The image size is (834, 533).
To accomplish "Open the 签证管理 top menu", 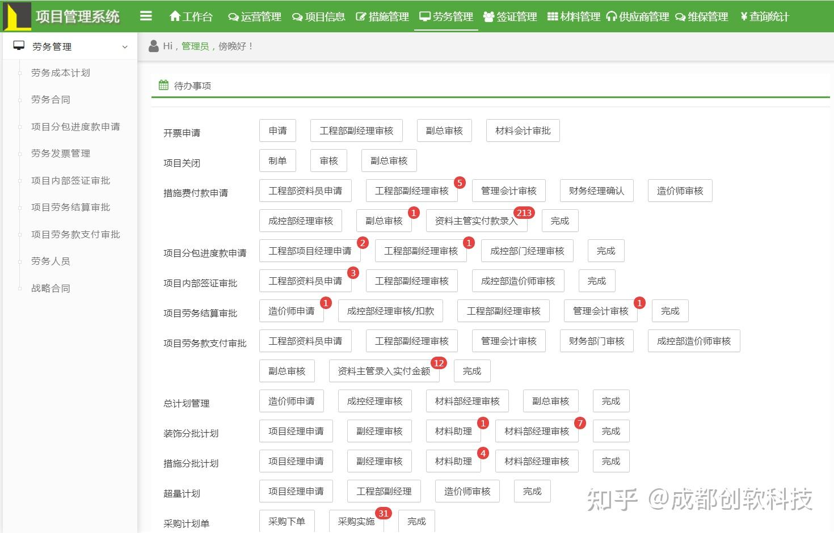I will click(510, 16).
